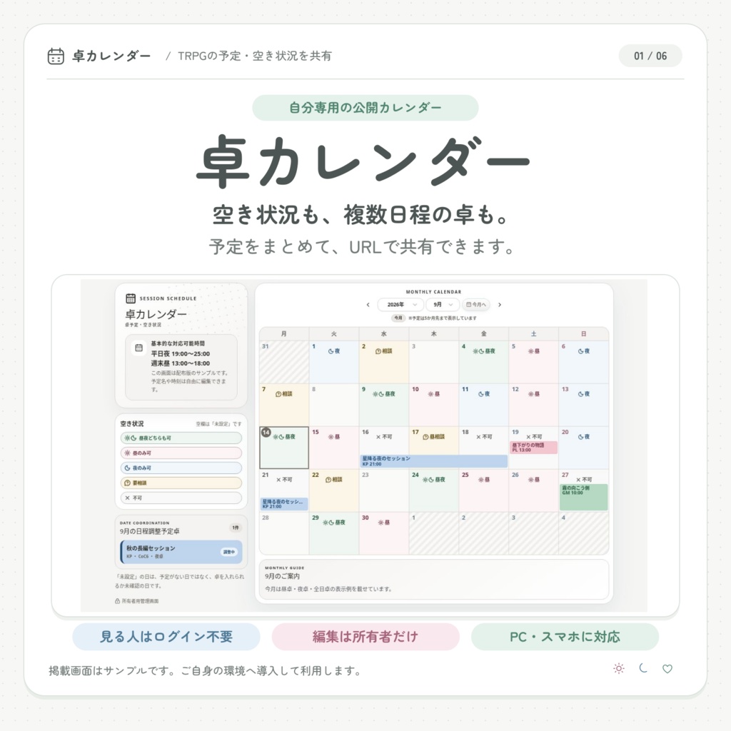Select the 夜のみ可 availability legend
This screenshot has width=731, height=731.
[181, 468]
